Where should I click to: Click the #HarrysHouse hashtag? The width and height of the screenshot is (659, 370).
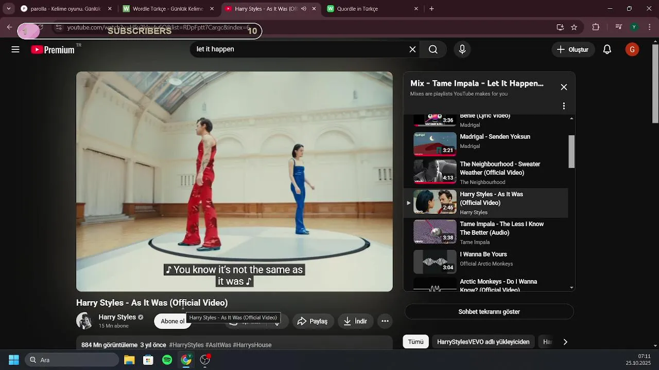(252, 345)
